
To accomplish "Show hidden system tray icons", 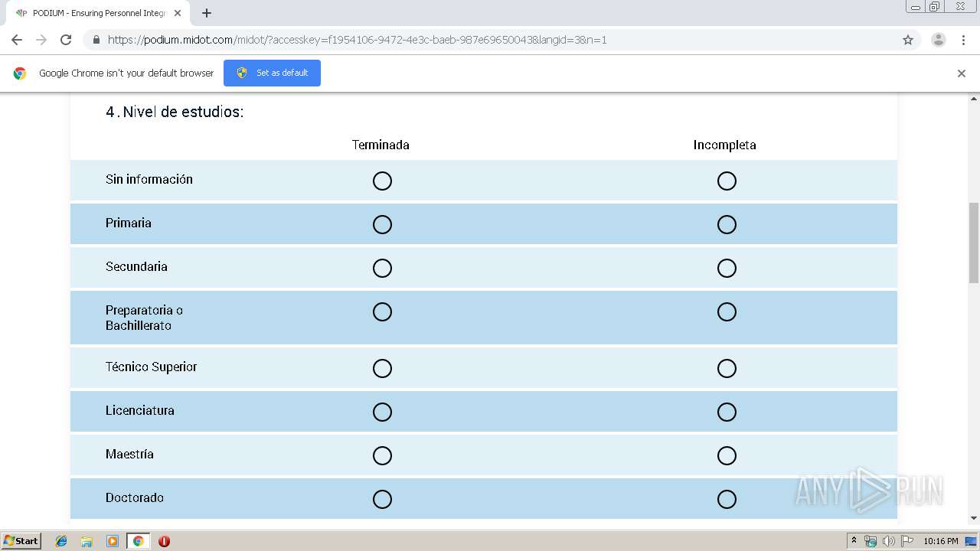I will [x=854, y=541].
